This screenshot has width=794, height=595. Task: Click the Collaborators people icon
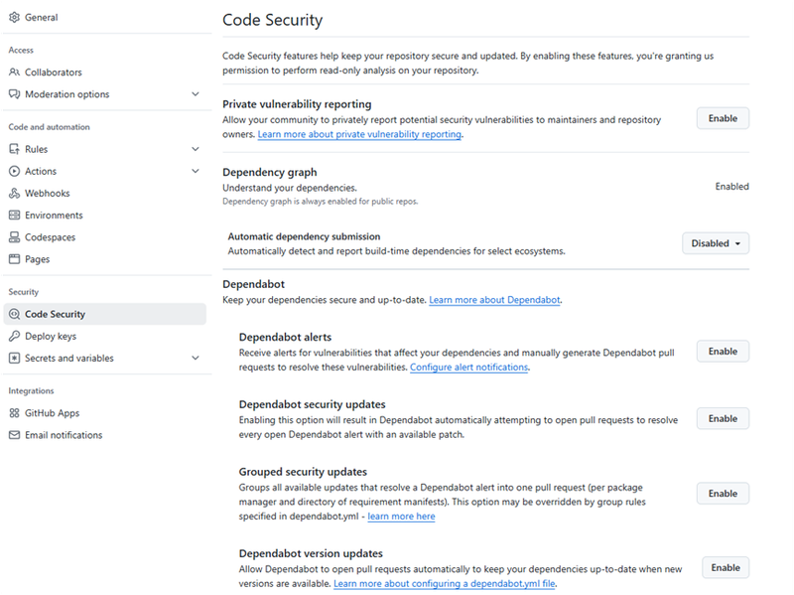(15, 73)
